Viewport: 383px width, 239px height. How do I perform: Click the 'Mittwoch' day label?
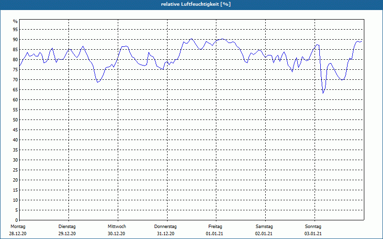(x=117, y=227)
